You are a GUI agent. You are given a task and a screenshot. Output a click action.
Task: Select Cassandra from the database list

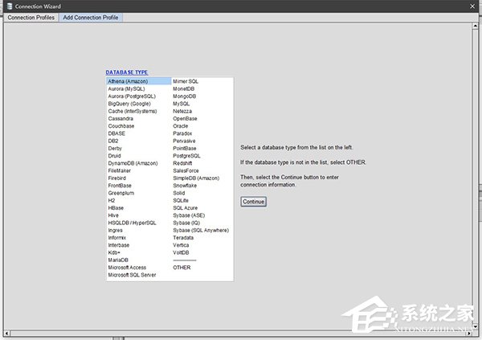pyautogui.click(x=120, y=118)
